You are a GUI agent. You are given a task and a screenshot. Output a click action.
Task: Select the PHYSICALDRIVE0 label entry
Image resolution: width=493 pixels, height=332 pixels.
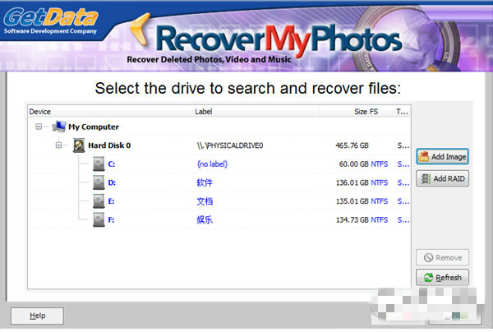point(230,145)
